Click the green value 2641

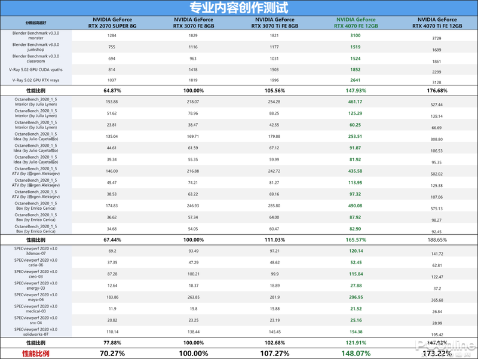coord(356,81)
